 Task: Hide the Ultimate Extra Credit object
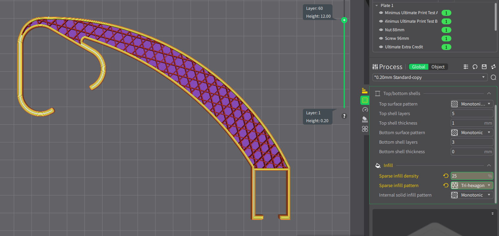click(381, 47)
